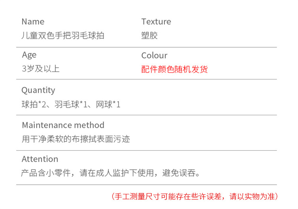Click red measurement disclaimer at bottom
Image resolution: width=298 pixels, height=209 pixels.
(x=195, y=196)
